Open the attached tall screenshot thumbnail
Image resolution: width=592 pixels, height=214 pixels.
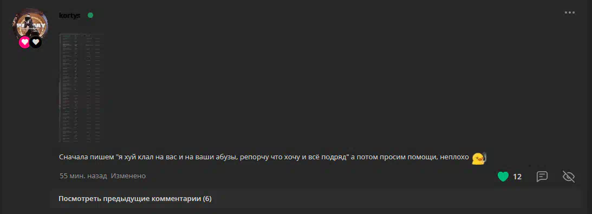(81, 88)
